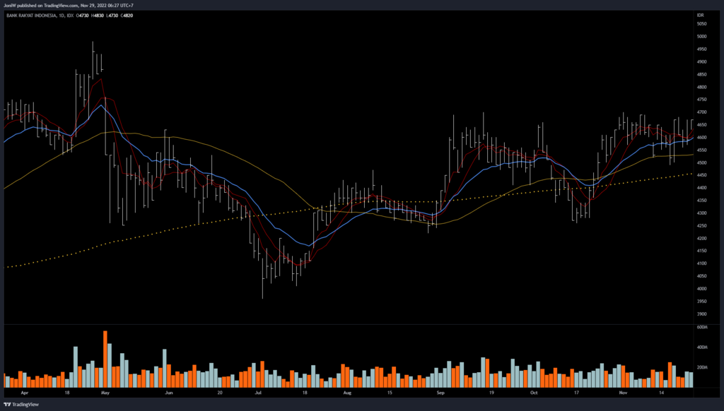The image size is (724, 411).
Task: Click the Jun label on time axis
Action: coord(169,392)
